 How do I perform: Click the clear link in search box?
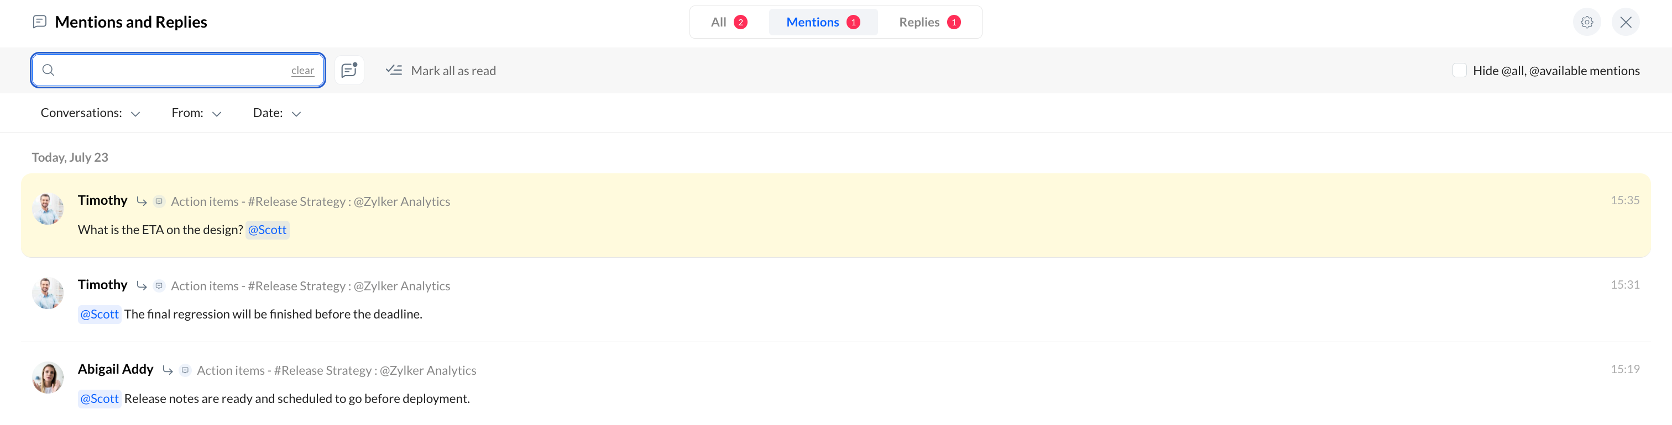[x=302, y=71]
